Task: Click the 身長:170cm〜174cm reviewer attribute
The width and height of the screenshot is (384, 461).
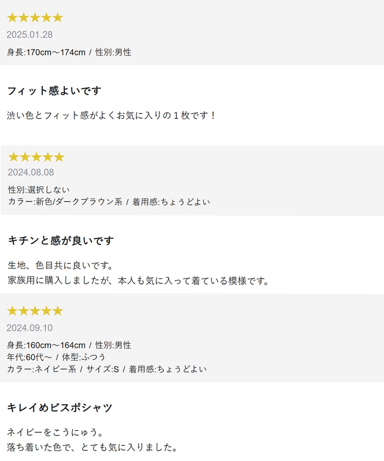Action: click(x=46, y=52)
